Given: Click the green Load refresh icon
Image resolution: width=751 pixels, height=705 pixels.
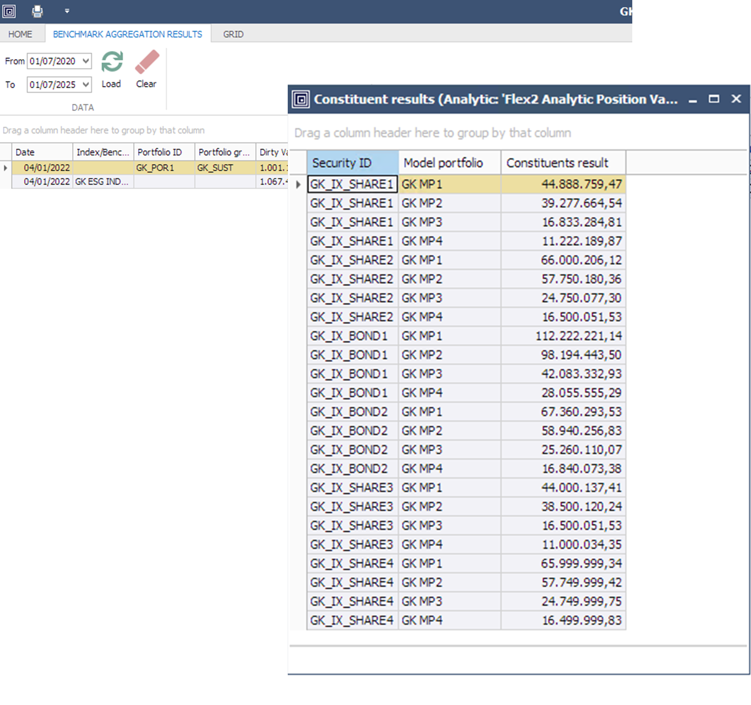Looking at the screenshot, I should coord(112,62).
